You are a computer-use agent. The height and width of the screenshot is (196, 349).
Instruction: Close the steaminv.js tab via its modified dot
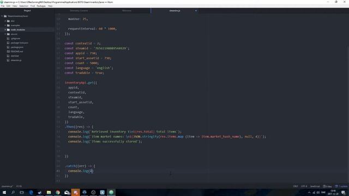(x=196, y=11)
